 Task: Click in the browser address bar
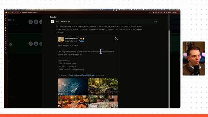click(85, 12)
